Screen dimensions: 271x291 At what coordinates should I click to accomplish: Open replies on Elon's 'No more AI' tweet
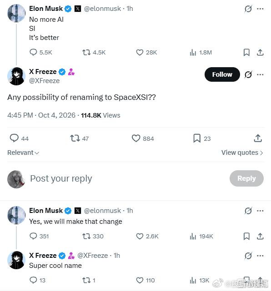pos(41,52)
